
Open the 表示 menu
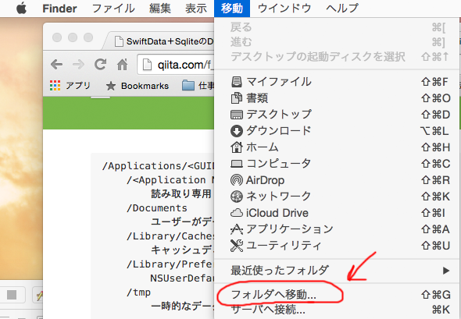click(x=196, y=9)
